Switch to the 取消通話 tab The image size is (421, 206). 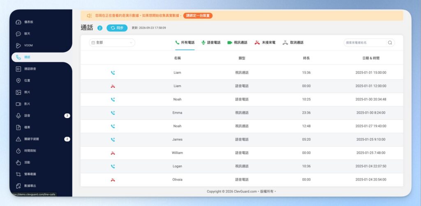click(x=293, y=43)
